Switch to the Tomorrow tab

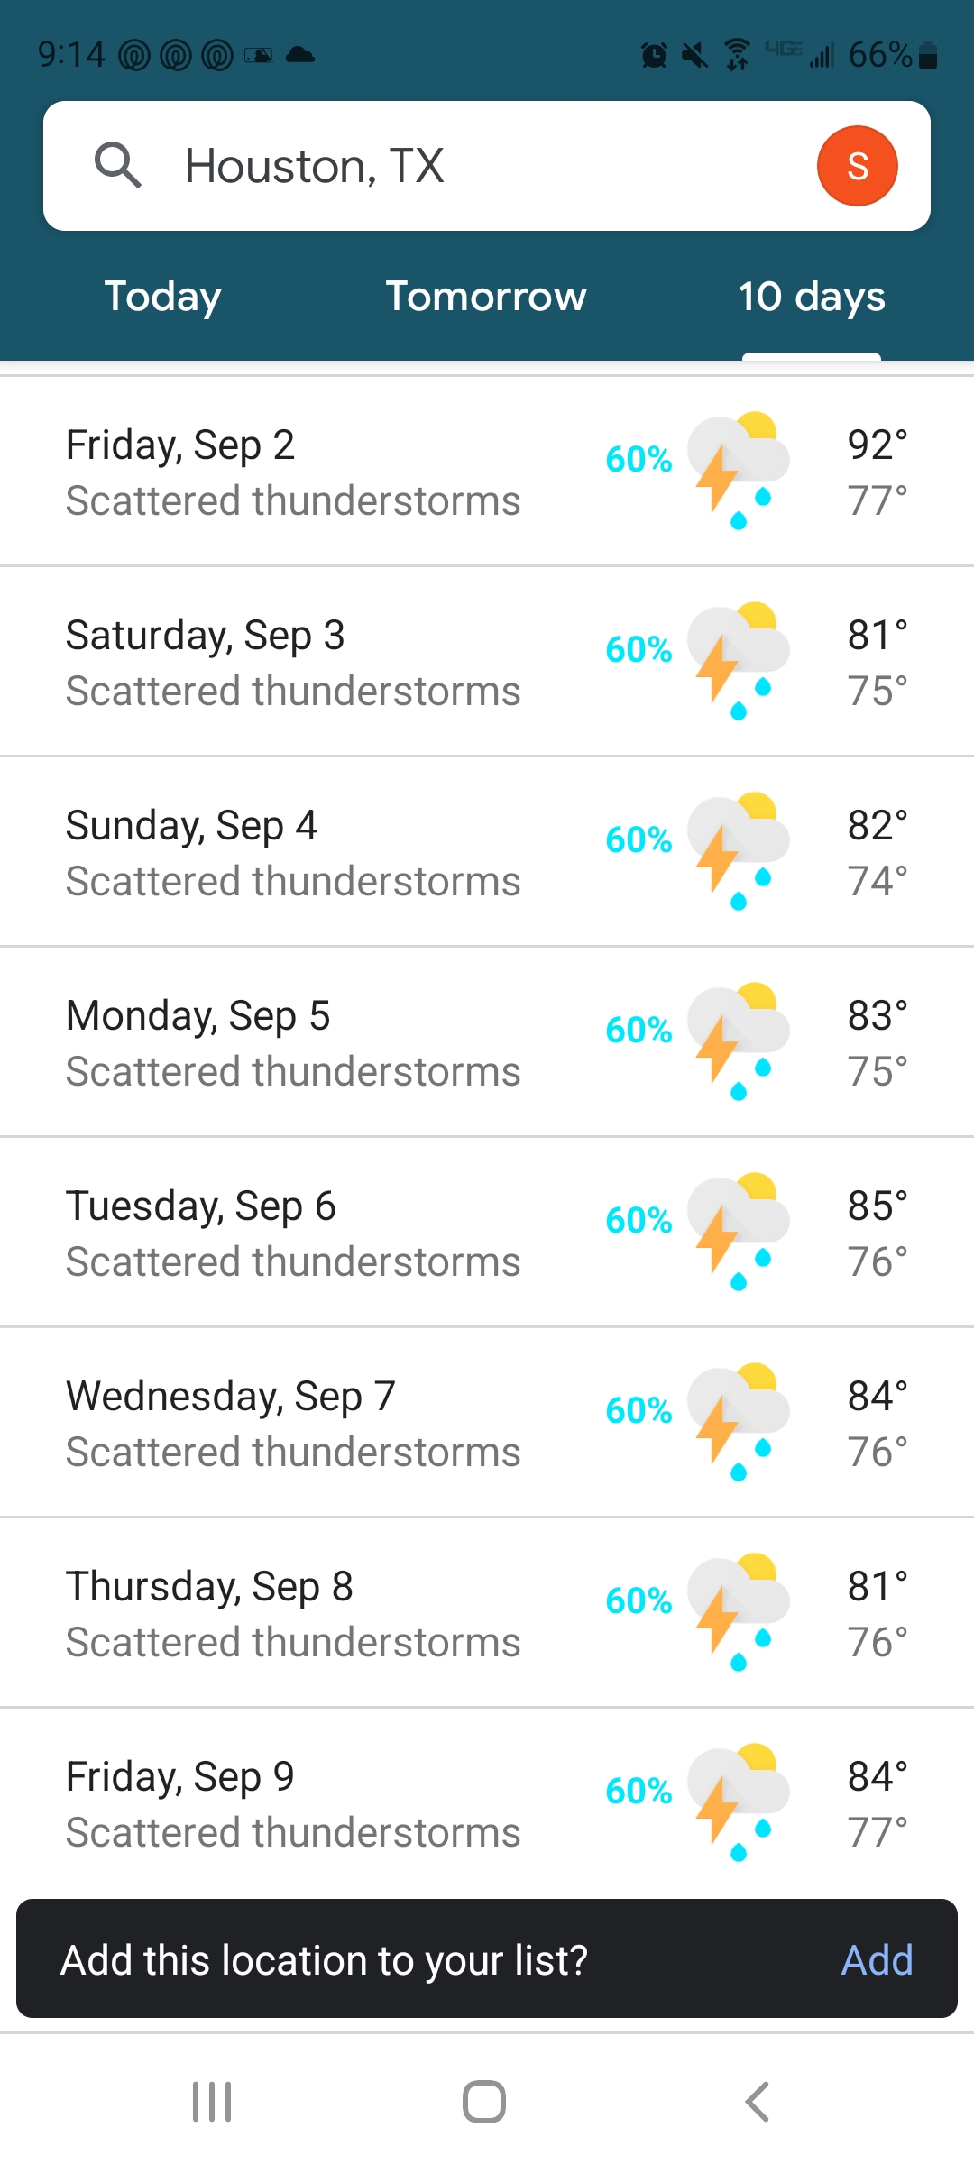pos(486,297)
